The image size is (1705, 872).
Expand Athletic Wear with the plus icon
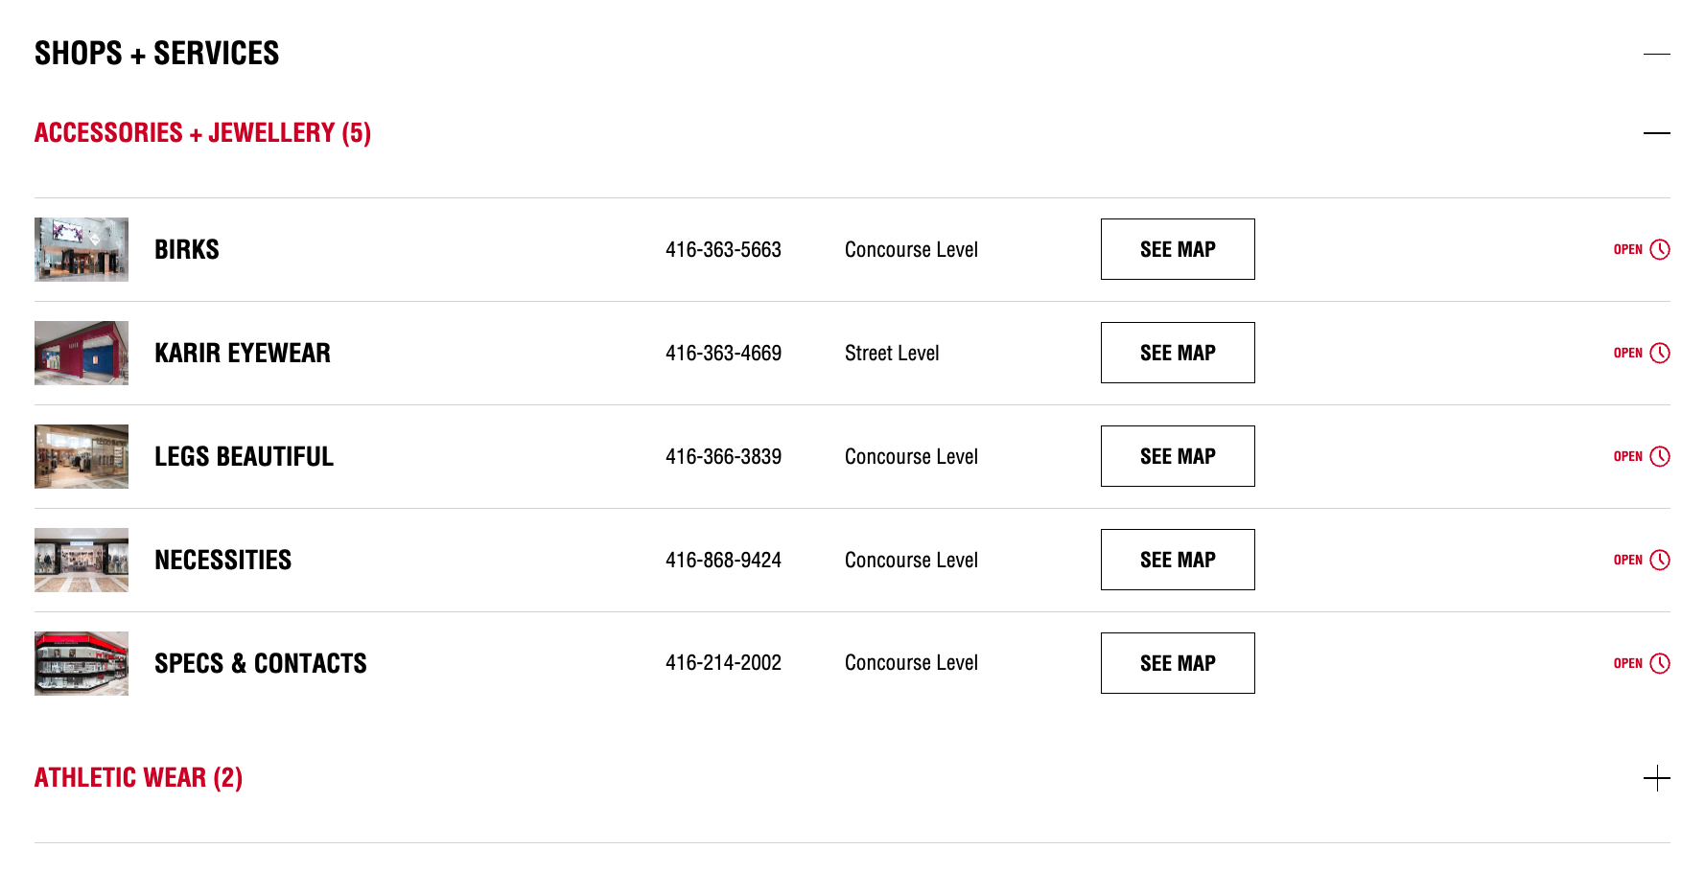click(x=1656, y=778)
